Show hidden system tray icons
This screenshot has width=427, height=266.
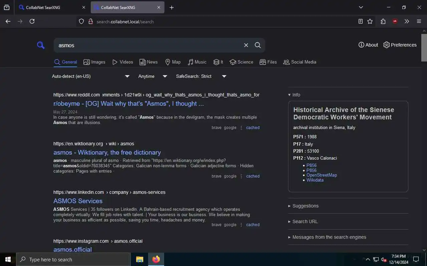click(368, 259)
